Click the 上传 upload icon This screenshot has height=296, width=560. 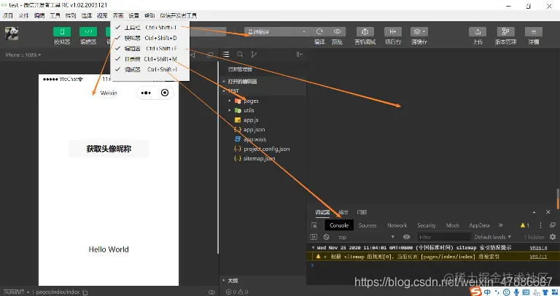coord(478,32)
